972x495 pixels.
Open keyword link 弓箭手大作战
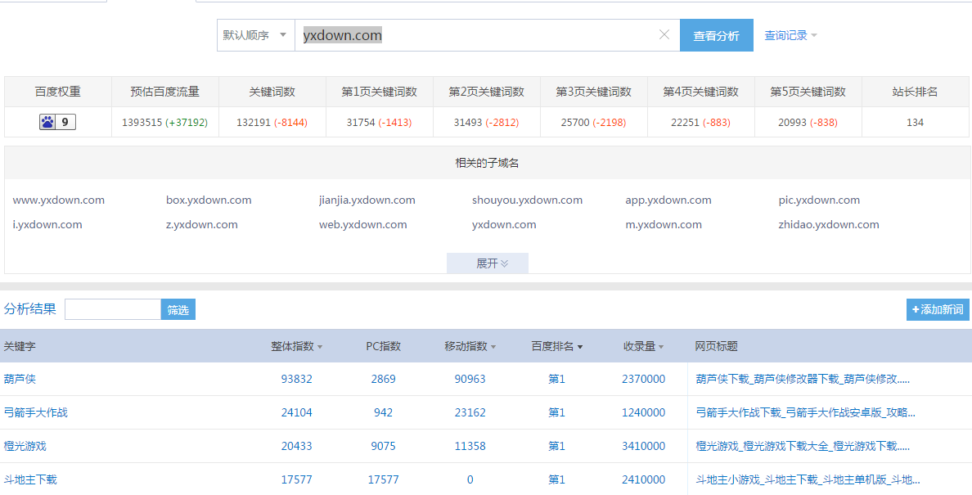click(36, 412)
